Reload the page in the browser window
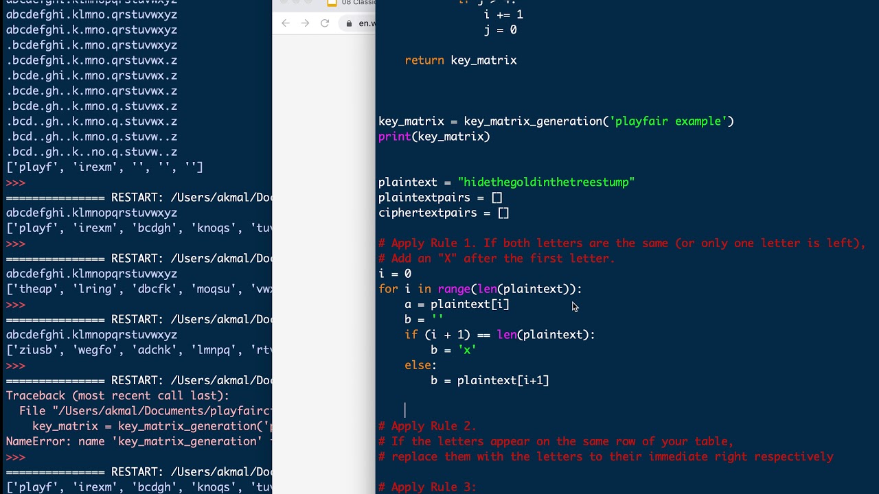This screenshot has height=494, width=879. coord(325,23)
